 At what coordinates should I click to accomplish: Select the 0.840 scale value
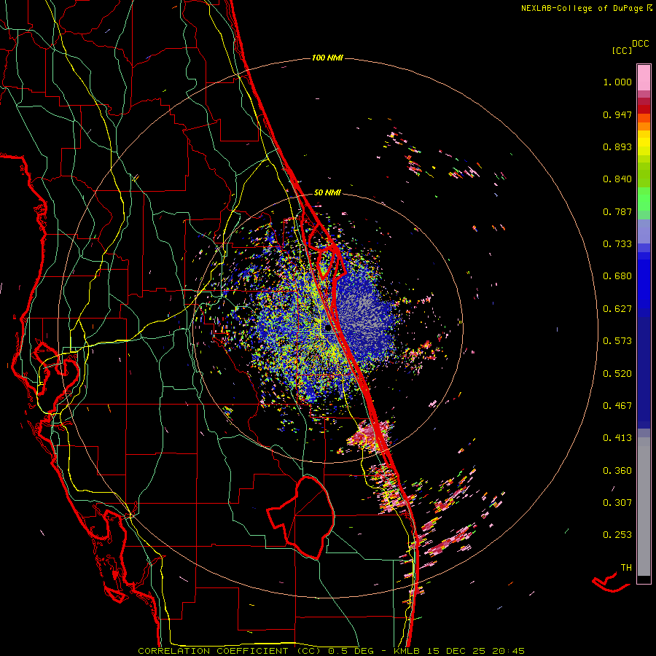coord(617,179)
